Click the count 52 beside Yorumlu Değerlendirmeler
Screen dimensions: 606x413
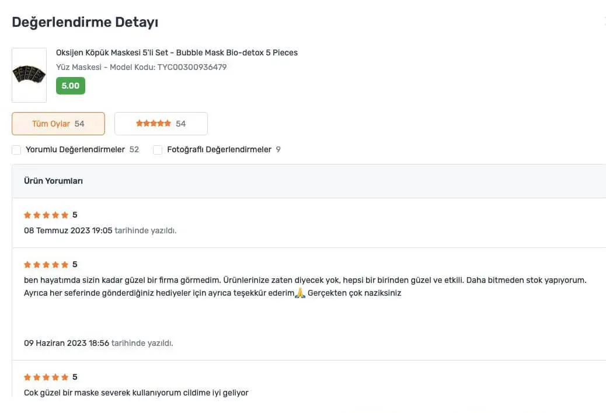[x=134, y=150]
